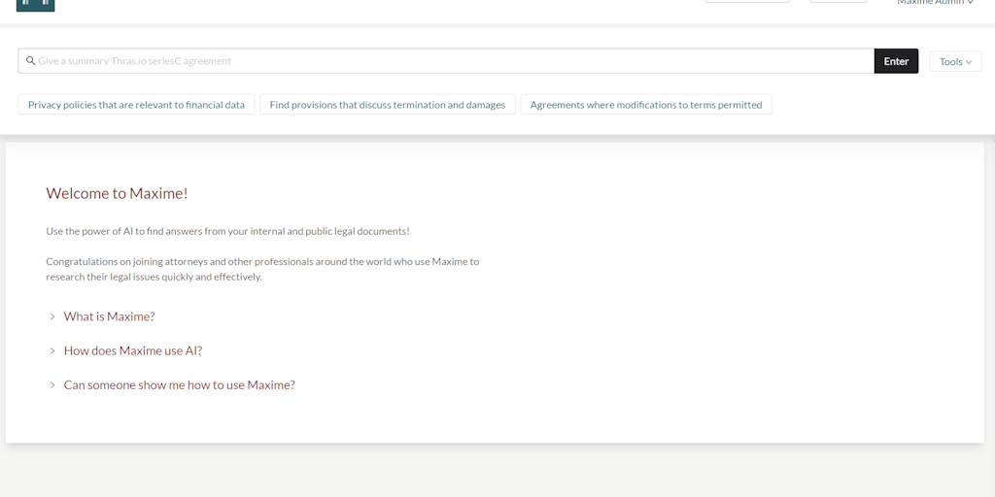Screen dimensions: 995x497
Task: Submit the query with the Enter button
Action: click(896, 61)
